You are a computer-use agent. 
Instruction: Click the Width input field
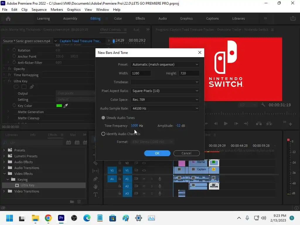click(x=141, y=73)
